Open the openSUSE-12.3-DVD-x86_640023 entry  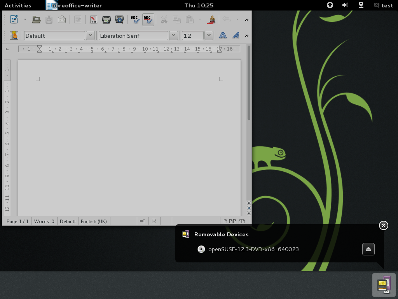pyautogui.click(x=248, y=249)
